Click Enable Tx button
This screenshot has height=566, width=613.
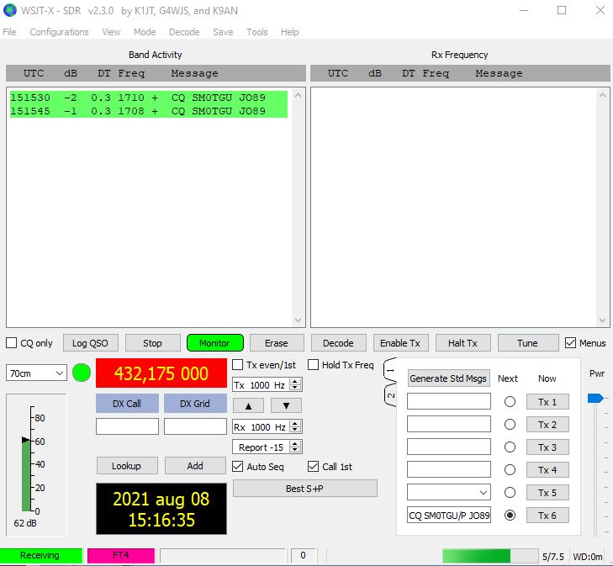click(400, 343)
